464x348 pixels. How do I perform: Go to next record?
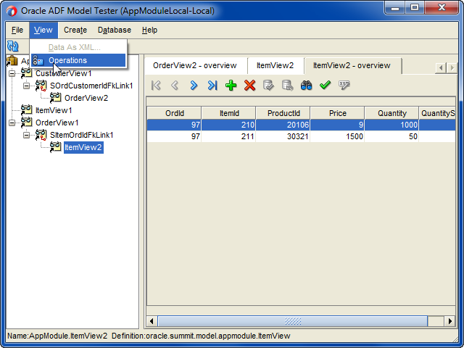pos(194,86)
